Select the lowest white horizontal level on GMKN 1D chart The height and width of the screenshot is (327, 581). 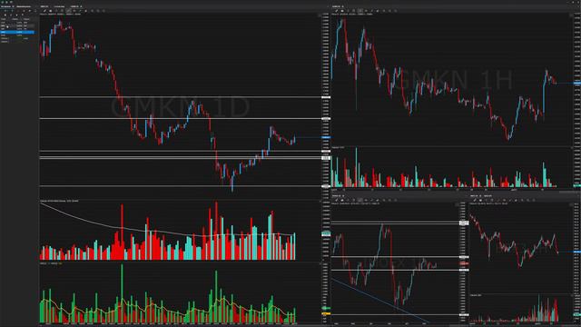click(x=180, y=185)
